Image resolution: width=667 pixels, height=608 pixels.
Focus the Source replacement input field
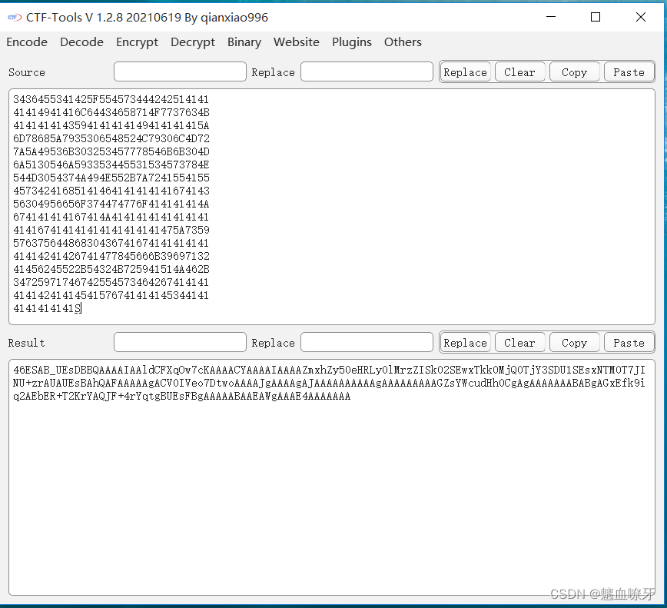pos(367,71)
